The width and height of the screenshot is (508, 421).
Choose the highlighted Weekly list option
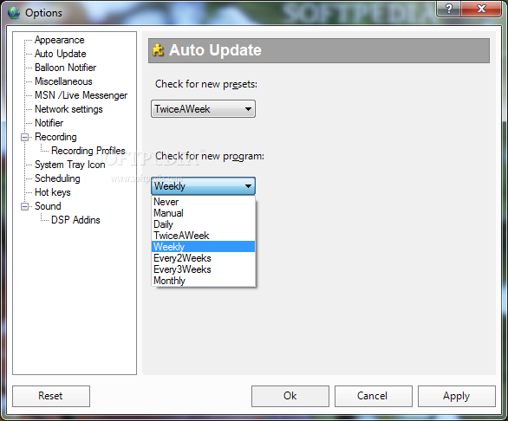coord(204,247)
